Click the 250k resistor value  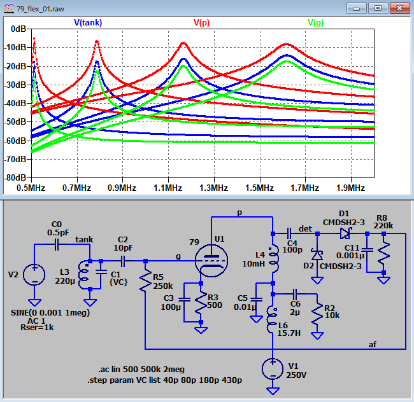(162, 286)
